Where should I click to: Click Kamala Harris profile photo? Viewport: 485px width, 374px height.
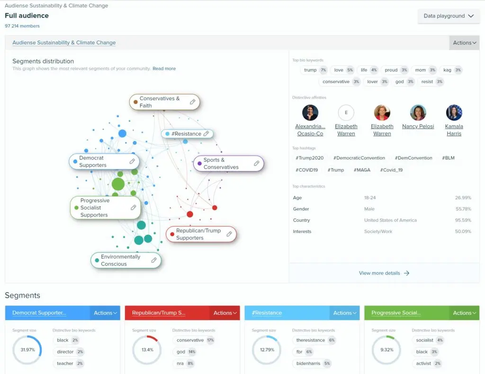pos(454,113)
